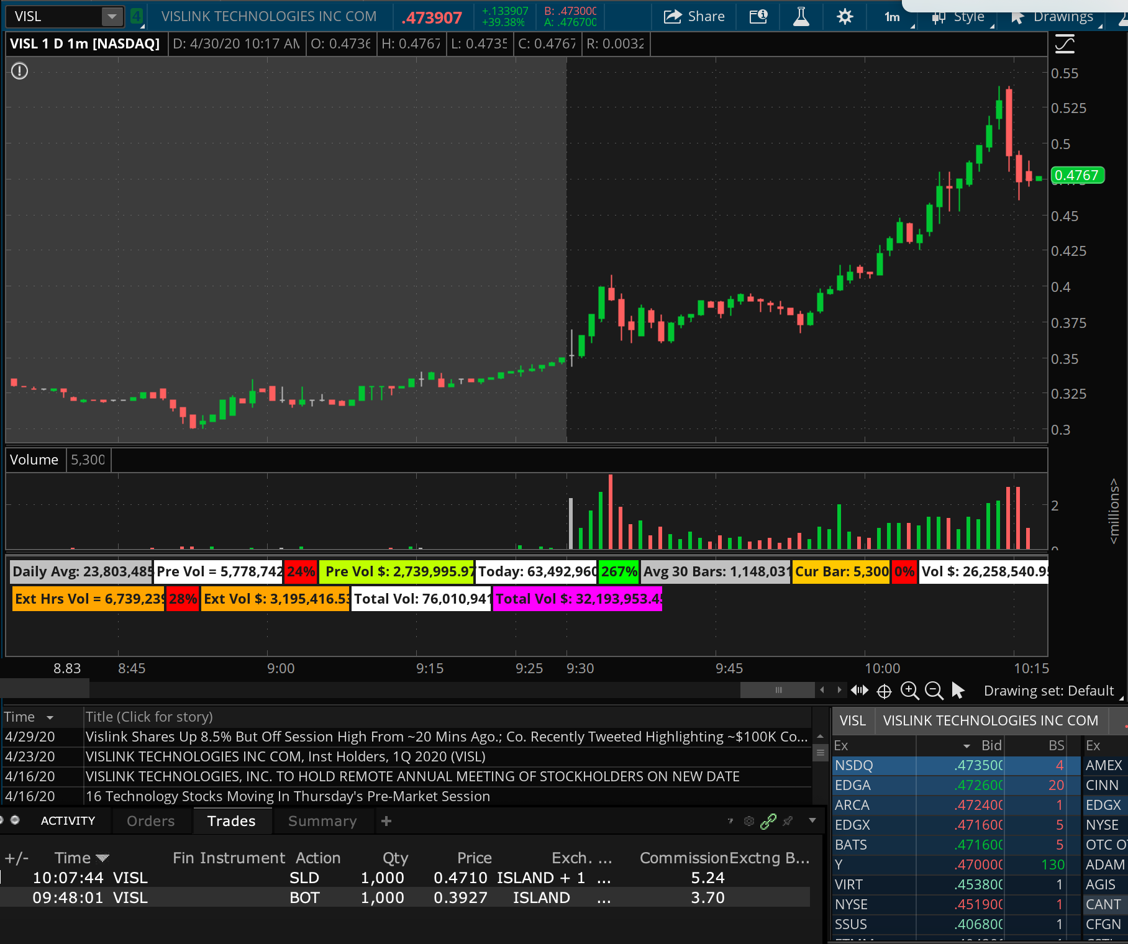Click the VISL symbol tab in Level II panel

click(x=853, y=720)
